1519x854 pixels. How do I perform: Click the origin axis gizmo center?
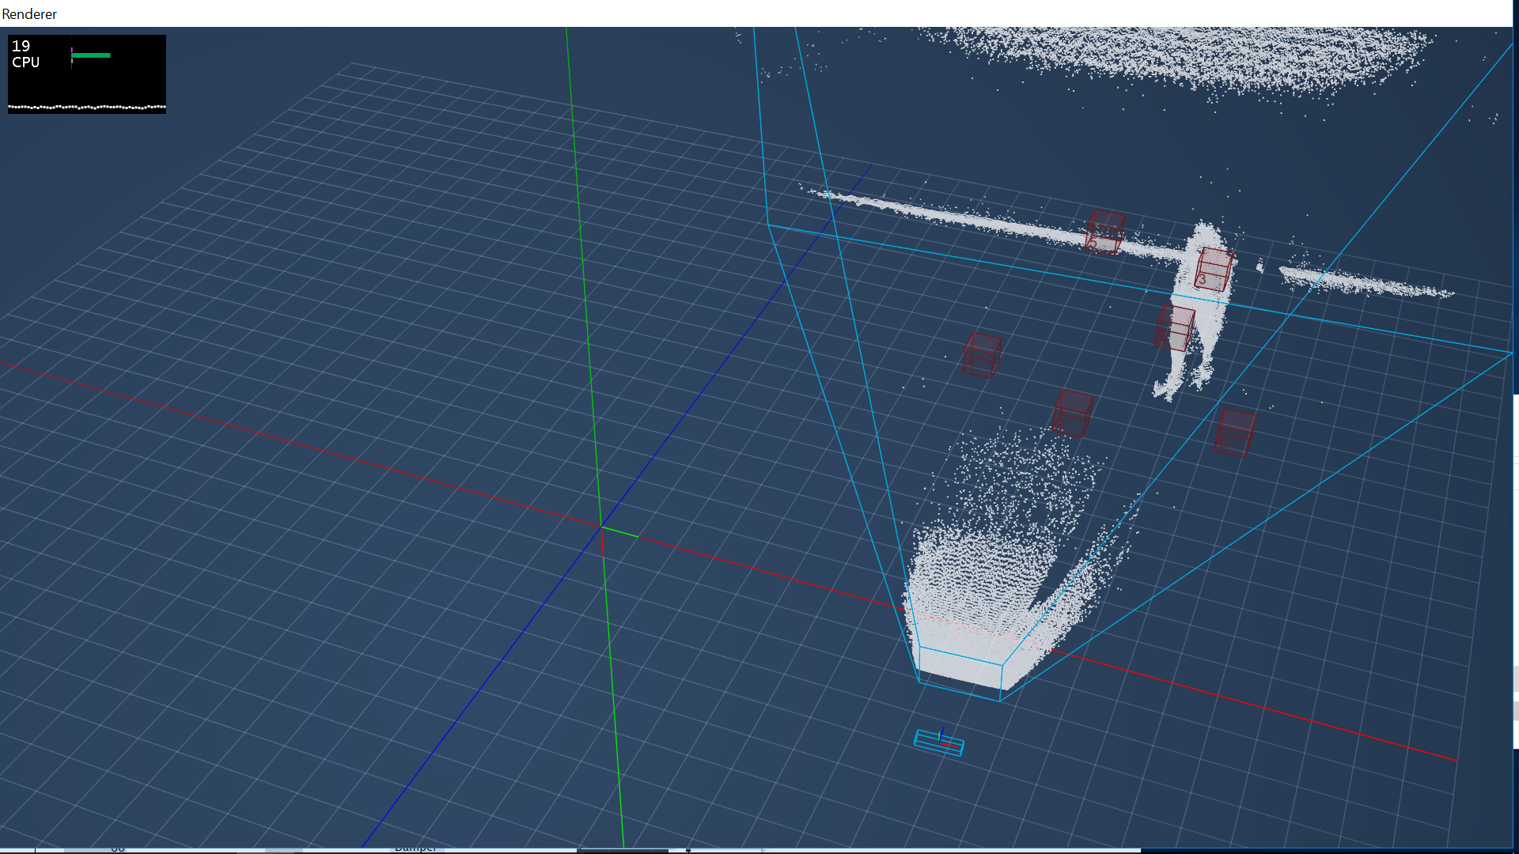click(x=601, y=527)
